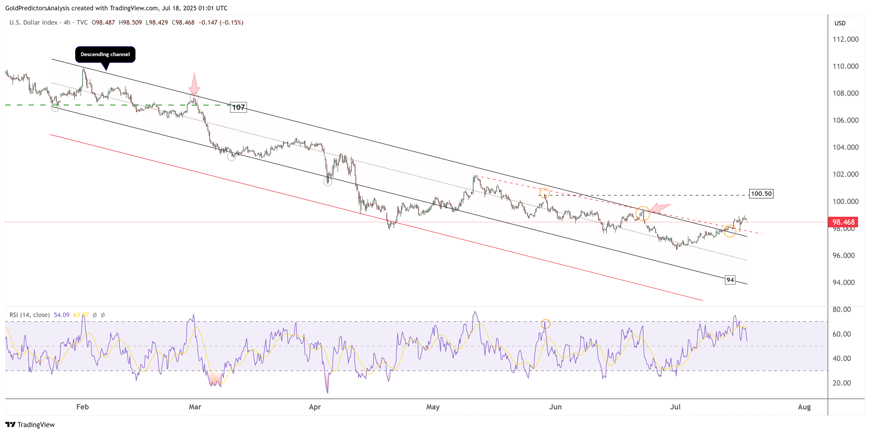Viewport: 870px width, 434px height.
Task: Click the 112.000 price axis label
Action: pyautogui.click(x=845, y=39)
